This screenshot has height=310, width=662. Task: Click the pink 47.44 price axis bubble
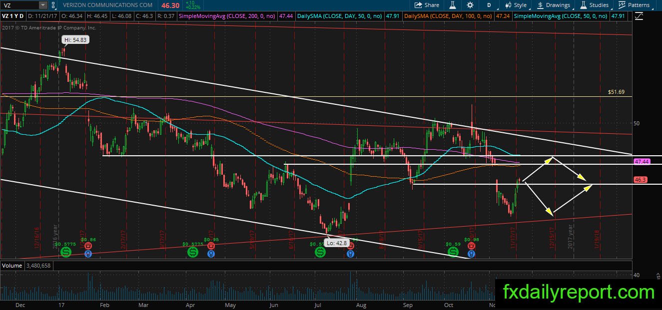tap(641, 162)
